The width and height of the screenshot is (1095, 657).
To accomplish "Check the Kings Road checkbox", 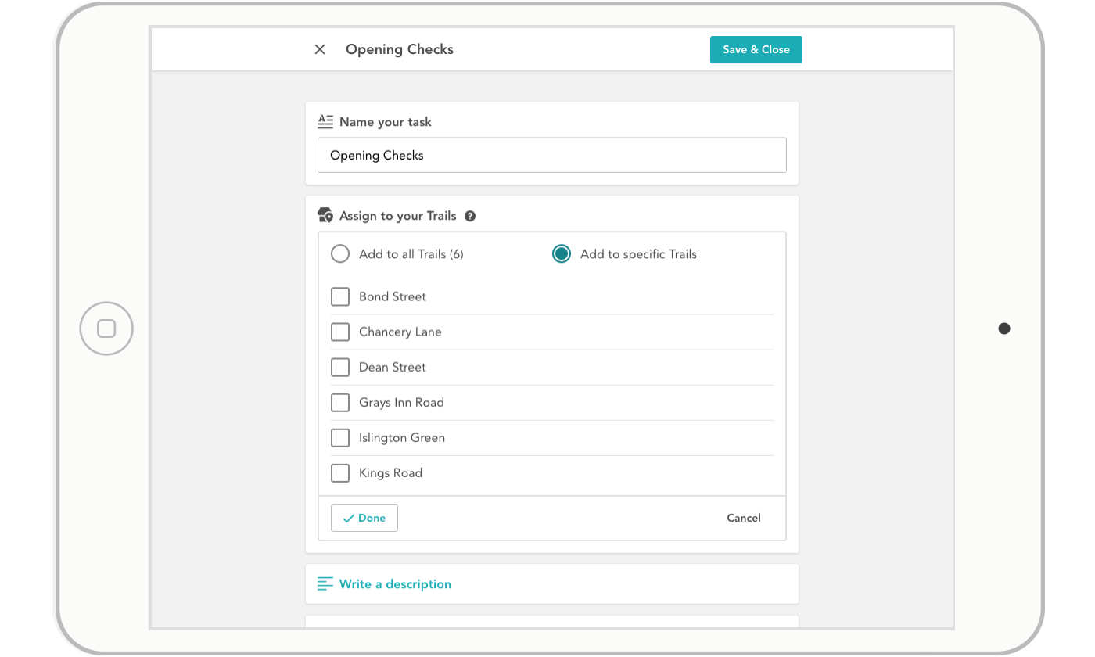I will (x=339, y=472).
